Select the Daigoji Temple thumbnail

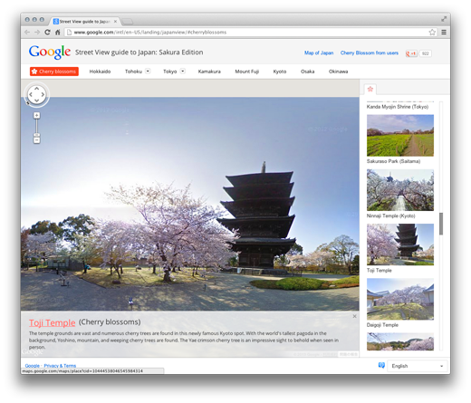[x=400, y=299]
